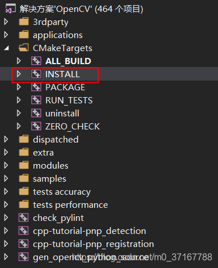Select the applications label
Screen dimensions: 218x268
coord(58,35)
